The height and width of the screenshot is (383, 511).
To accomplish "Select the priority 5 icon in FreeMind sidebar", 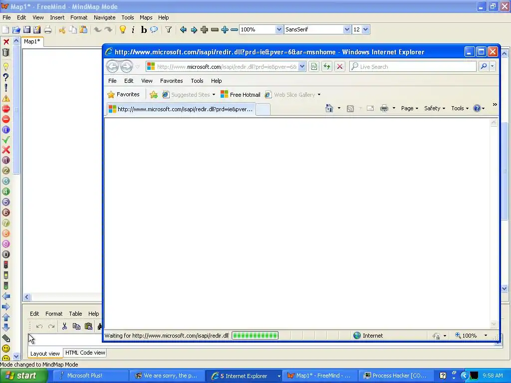I will (x=6, y=202).
